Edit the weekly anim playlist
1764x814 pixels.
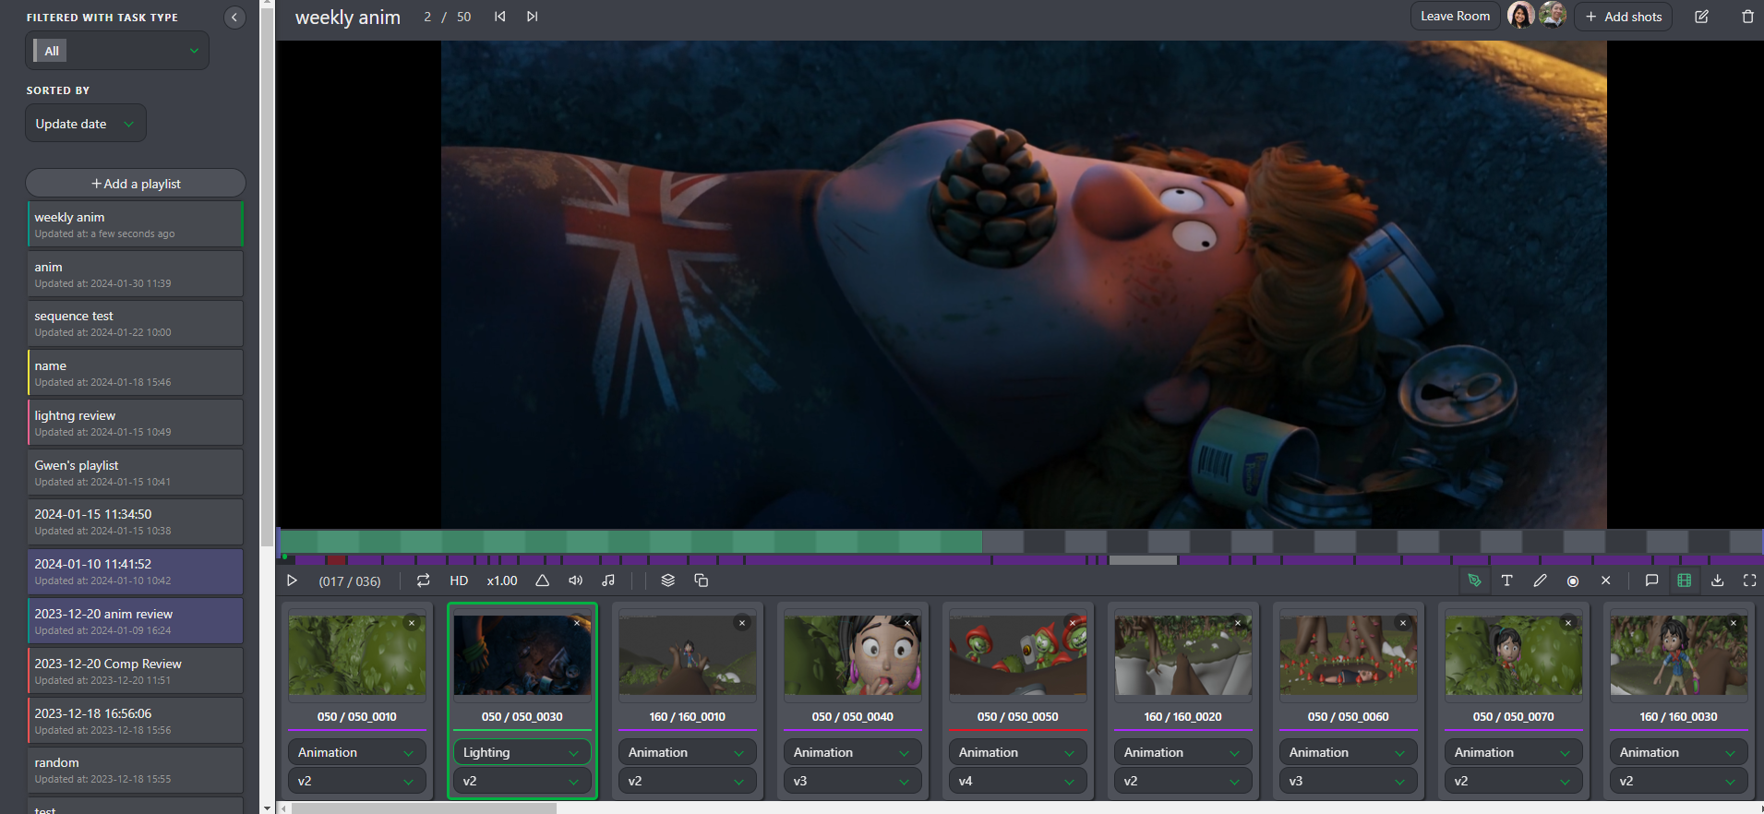pyautogui.click(x=1701, y=17)
